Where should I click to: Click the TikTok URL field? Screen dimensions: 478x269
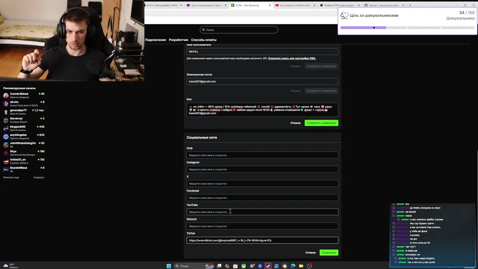263,240
